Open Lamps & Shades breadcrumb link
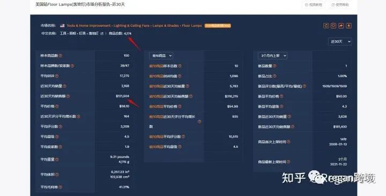The image size is (386, 196). click(x=166, y=26)
